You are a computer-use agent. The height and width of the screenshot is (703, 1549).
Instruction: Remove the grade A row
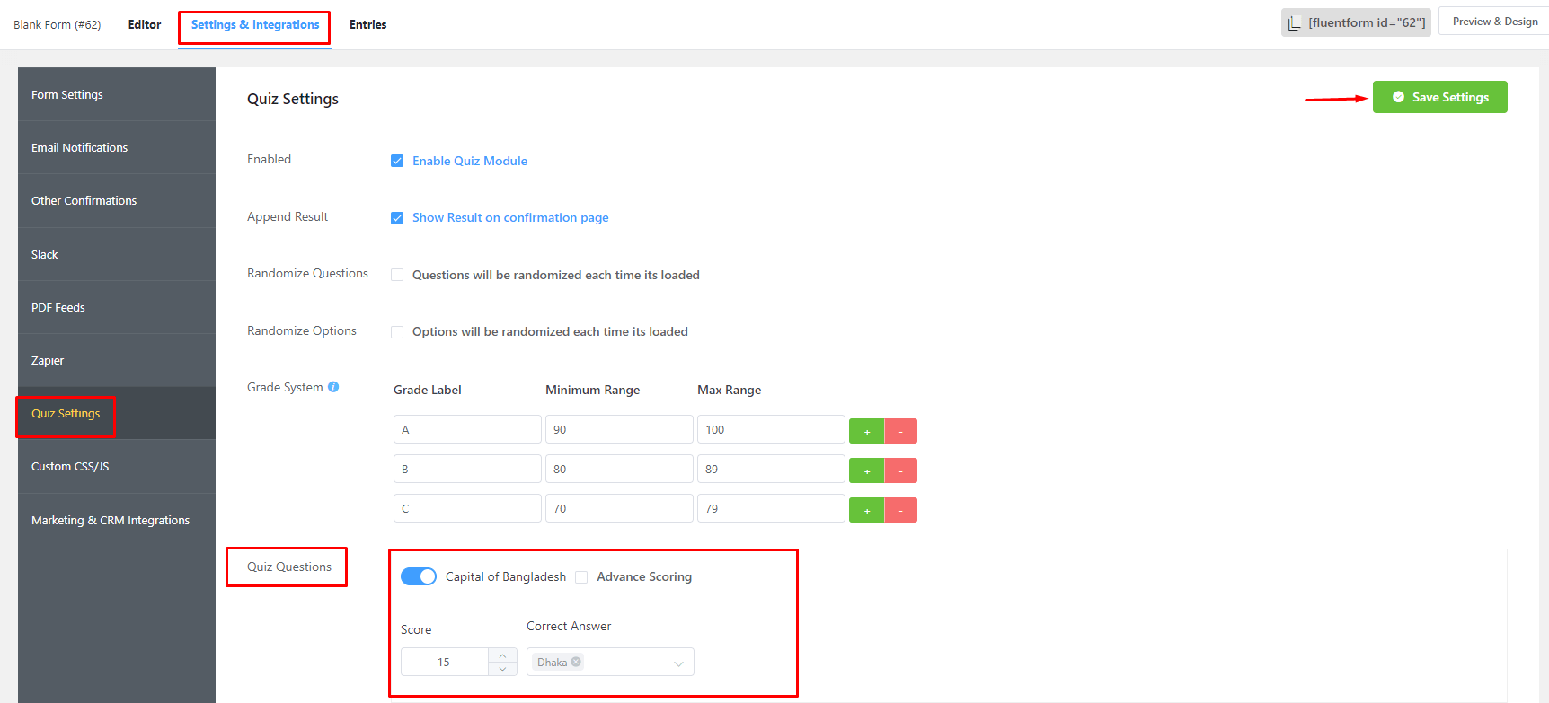900,431
